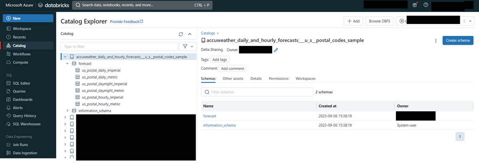Click Browse DBFS

click(380, 21)
